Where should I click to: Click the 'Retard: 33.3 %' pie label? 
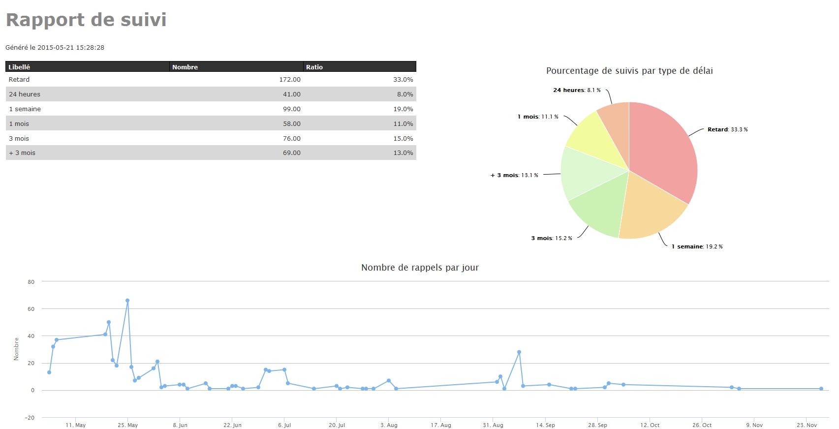(727, 129)
